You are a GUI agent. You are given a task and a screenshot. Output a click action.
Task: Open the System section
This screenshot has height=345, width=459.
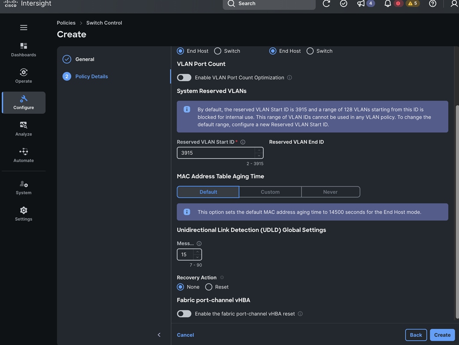point(24,187)
